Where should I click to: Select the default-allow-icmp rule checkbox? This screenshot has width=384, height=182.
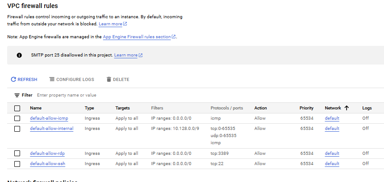(x=17, y=118)
